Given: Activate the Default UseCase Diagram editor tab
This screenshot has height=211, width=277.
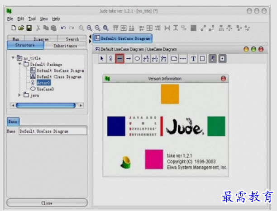Looking at the screenshot, I should 123,38.
